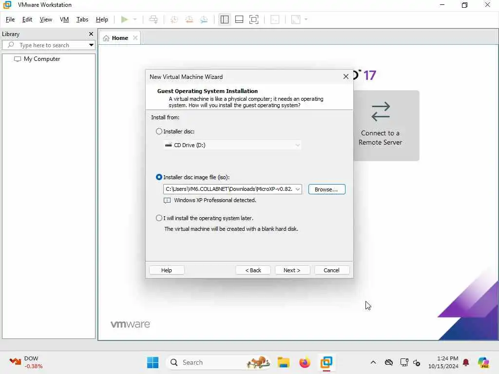Open the Edit menu
Image resolution: width=499 pixels, height=374 pixels.
point(27,19)
